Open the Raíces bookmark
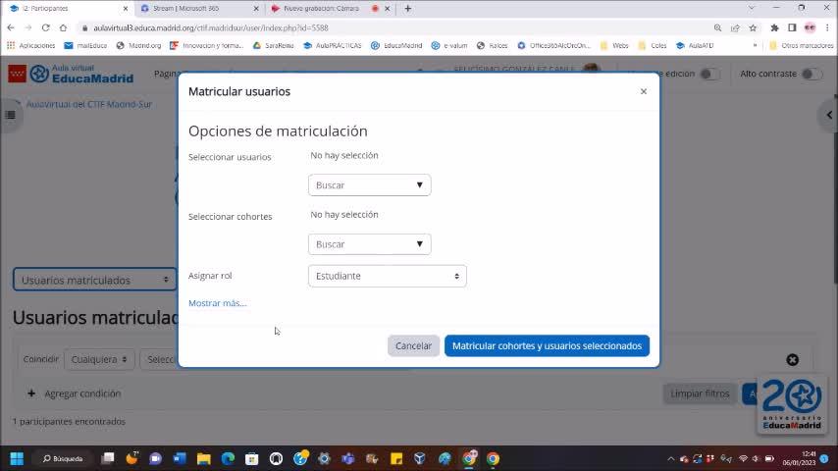Image resolution: width=838 pixels, height=471 pixels. click(x=493, y=46)
